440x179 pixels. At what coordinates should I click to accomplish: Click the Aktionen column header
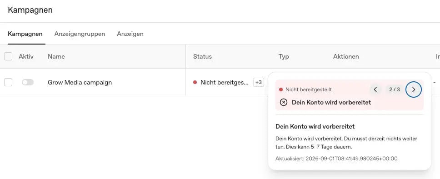(x=346, y=56)
